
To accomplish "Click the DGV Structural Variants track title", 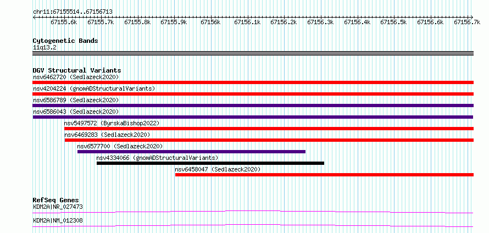I will (x=77, y=70).
